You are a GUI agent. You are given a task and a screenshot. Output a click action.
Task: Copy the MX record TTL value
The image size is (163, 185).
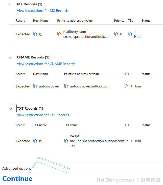point(130,34)
